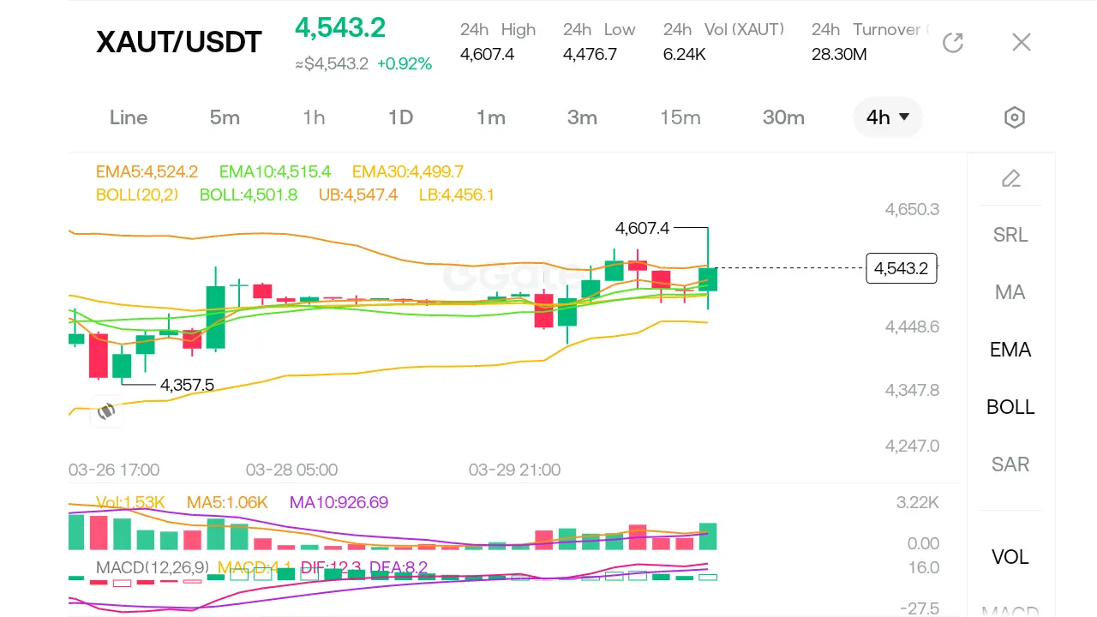Click the 4,347.8 price axis label
1097x617 pixels.
tap(912, 390)
